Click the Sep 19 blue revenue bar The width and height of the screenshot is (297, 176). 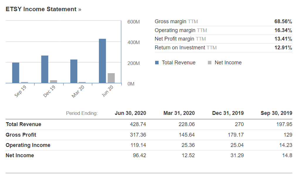click(16, 73)
